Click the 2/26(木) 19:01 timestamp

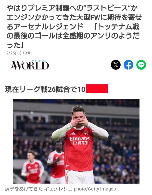coord(19,53)
